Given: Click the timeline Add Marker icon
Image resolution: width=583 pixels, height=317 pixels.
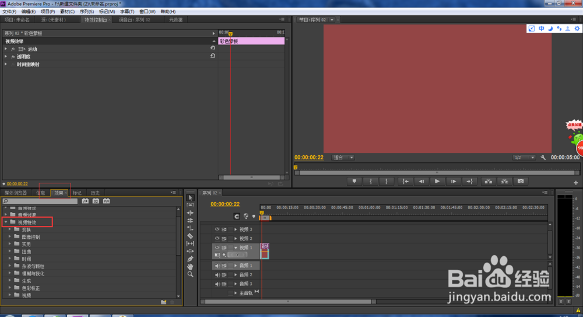Looking at the screenshot, I should click(254, 217).
